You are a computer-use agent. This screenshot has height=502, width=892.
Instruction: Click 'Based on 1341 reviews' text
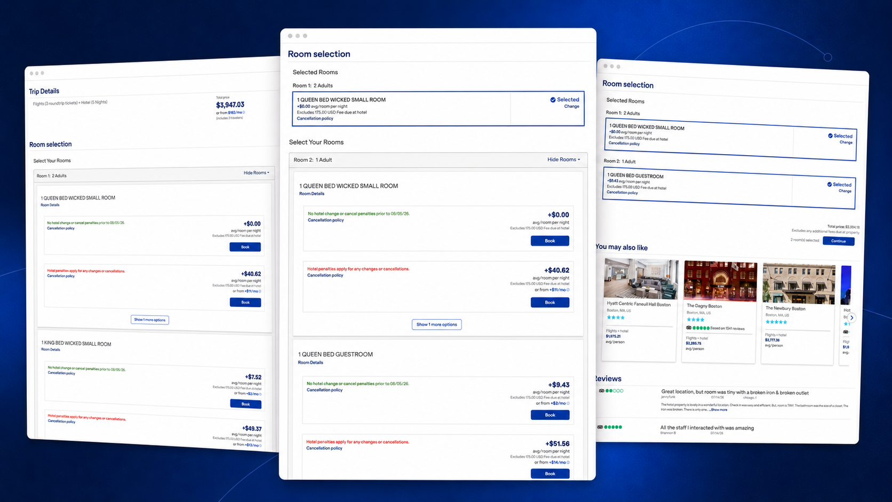(x=728, y=329)
